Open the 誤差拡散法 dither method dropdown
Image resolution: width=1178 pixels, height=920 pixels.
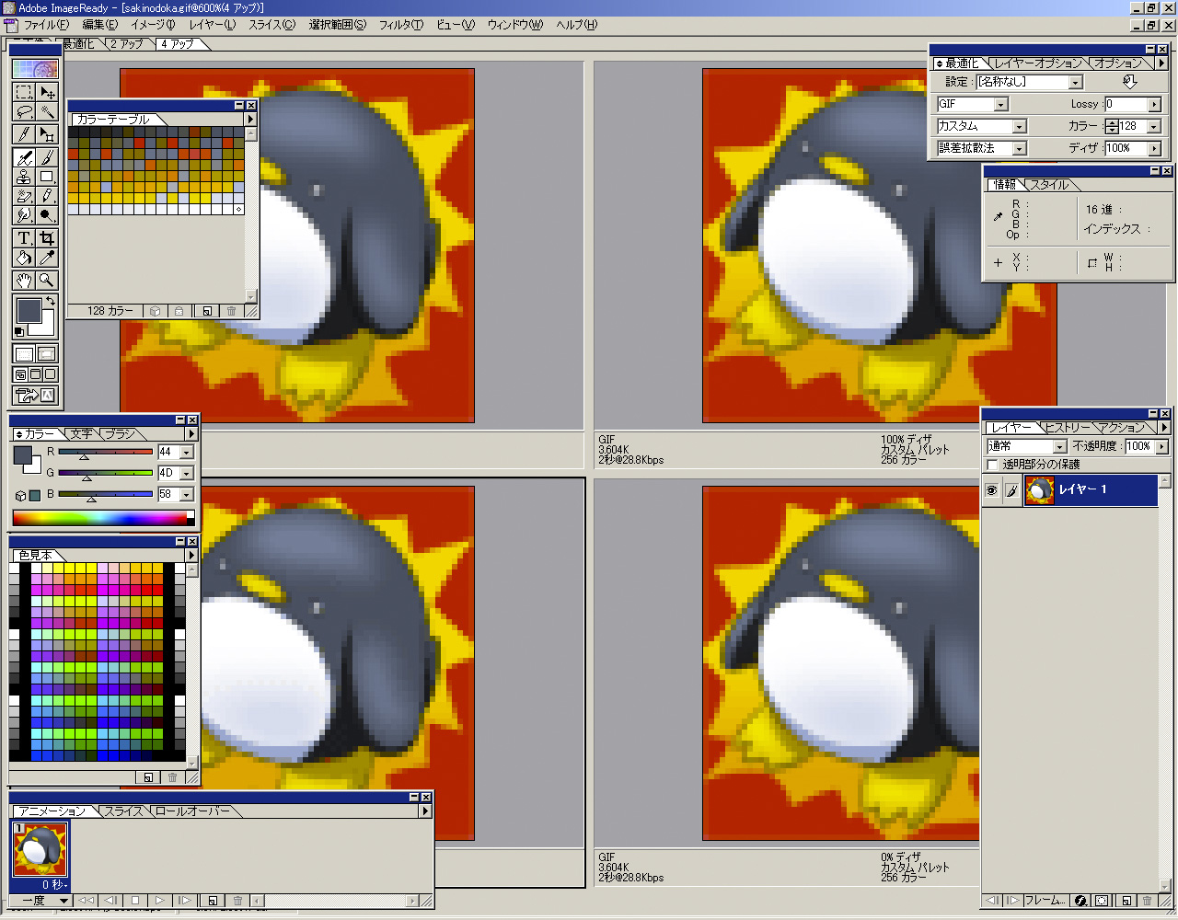pyautogui.click(x=1020, y=148)
